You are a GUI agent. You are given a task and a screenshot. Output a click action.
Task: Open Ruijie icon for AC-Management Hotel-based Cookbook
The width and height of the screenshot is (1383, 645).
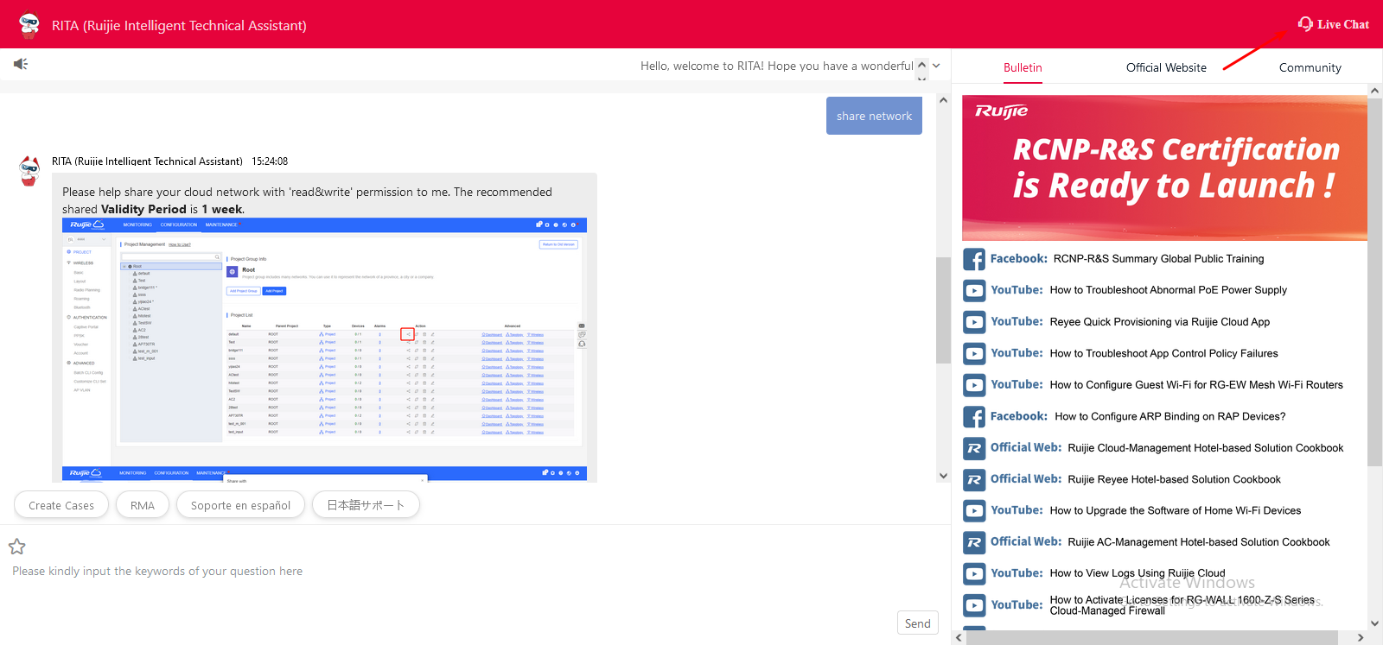(974, 542)
